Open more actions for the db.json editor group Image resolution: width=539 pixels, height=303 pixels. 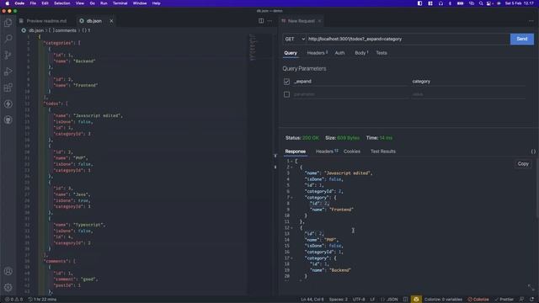269,21
